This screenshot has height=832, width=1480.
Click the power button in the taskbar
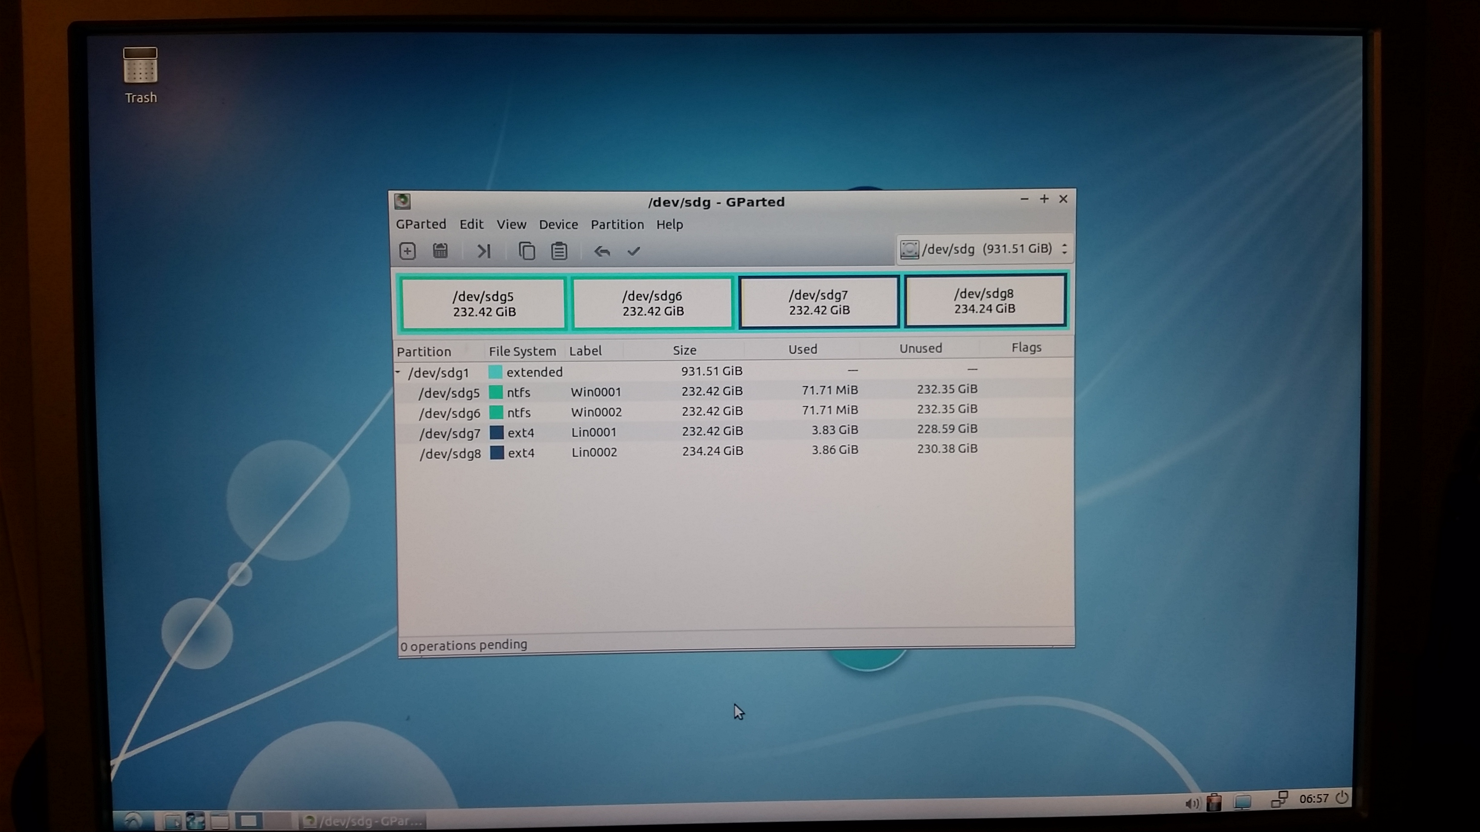click(x=1342, y=798)
